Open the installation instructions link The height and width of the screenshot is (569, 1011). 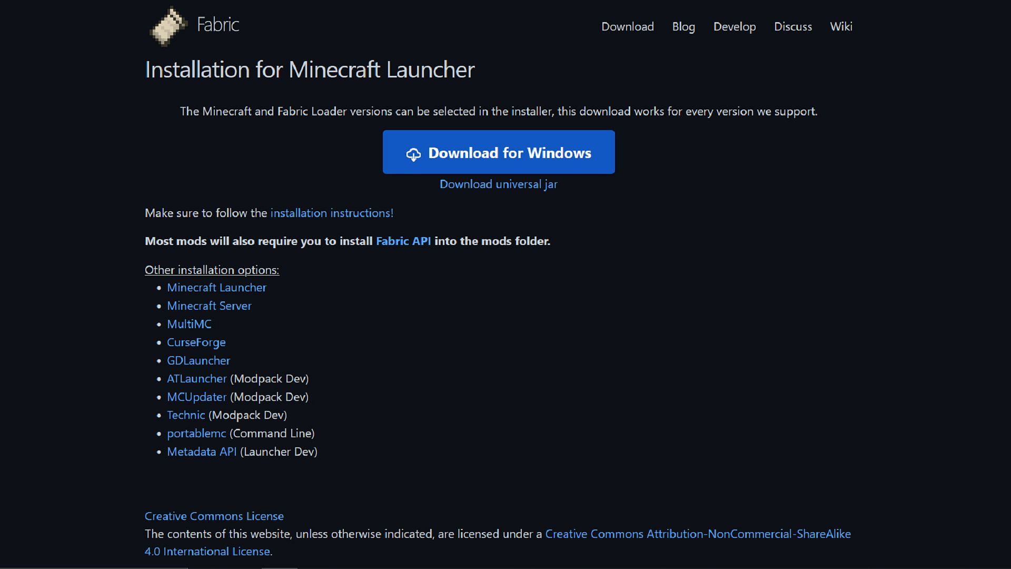[x=332, y=213]
